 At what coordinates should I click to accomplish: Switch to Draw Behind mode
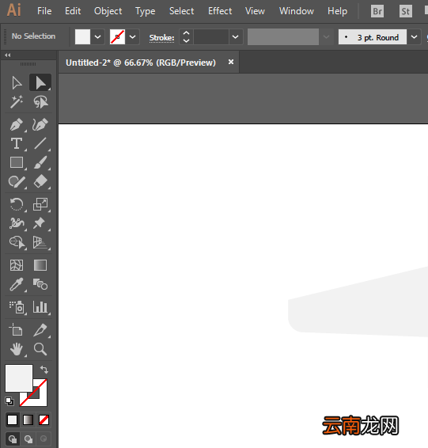click(28, 439)
